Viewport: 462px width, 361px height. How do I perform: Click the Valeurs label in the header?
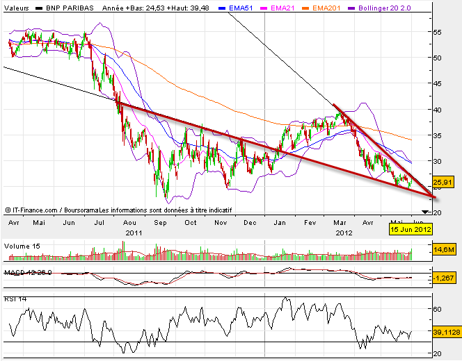(x=15, y=7)
